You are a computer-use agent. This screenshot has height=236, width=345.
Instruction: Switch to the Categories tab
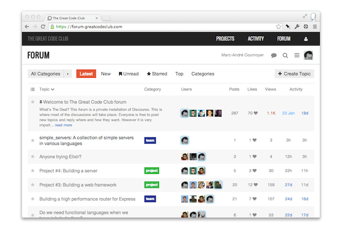(x=203, y=74)
